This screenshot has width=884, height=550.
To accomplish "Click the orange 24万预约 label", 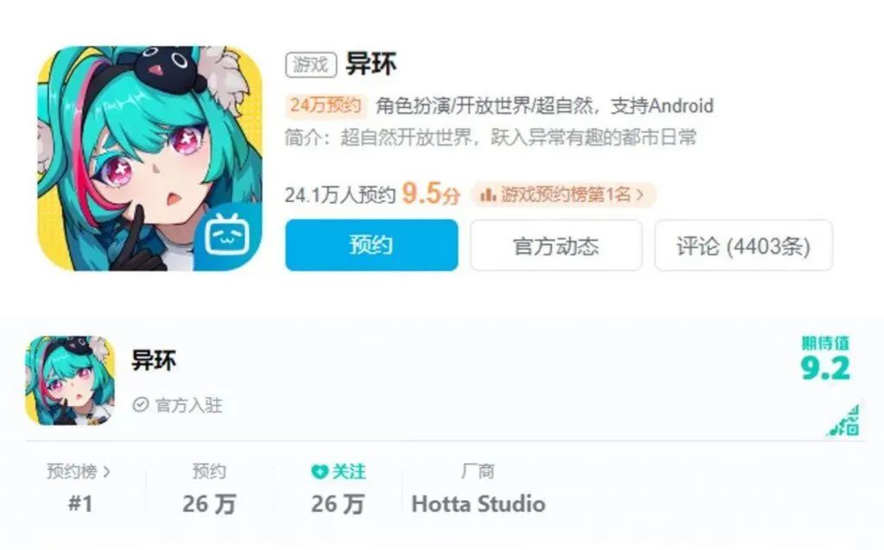I will click(x=325, y=105).
